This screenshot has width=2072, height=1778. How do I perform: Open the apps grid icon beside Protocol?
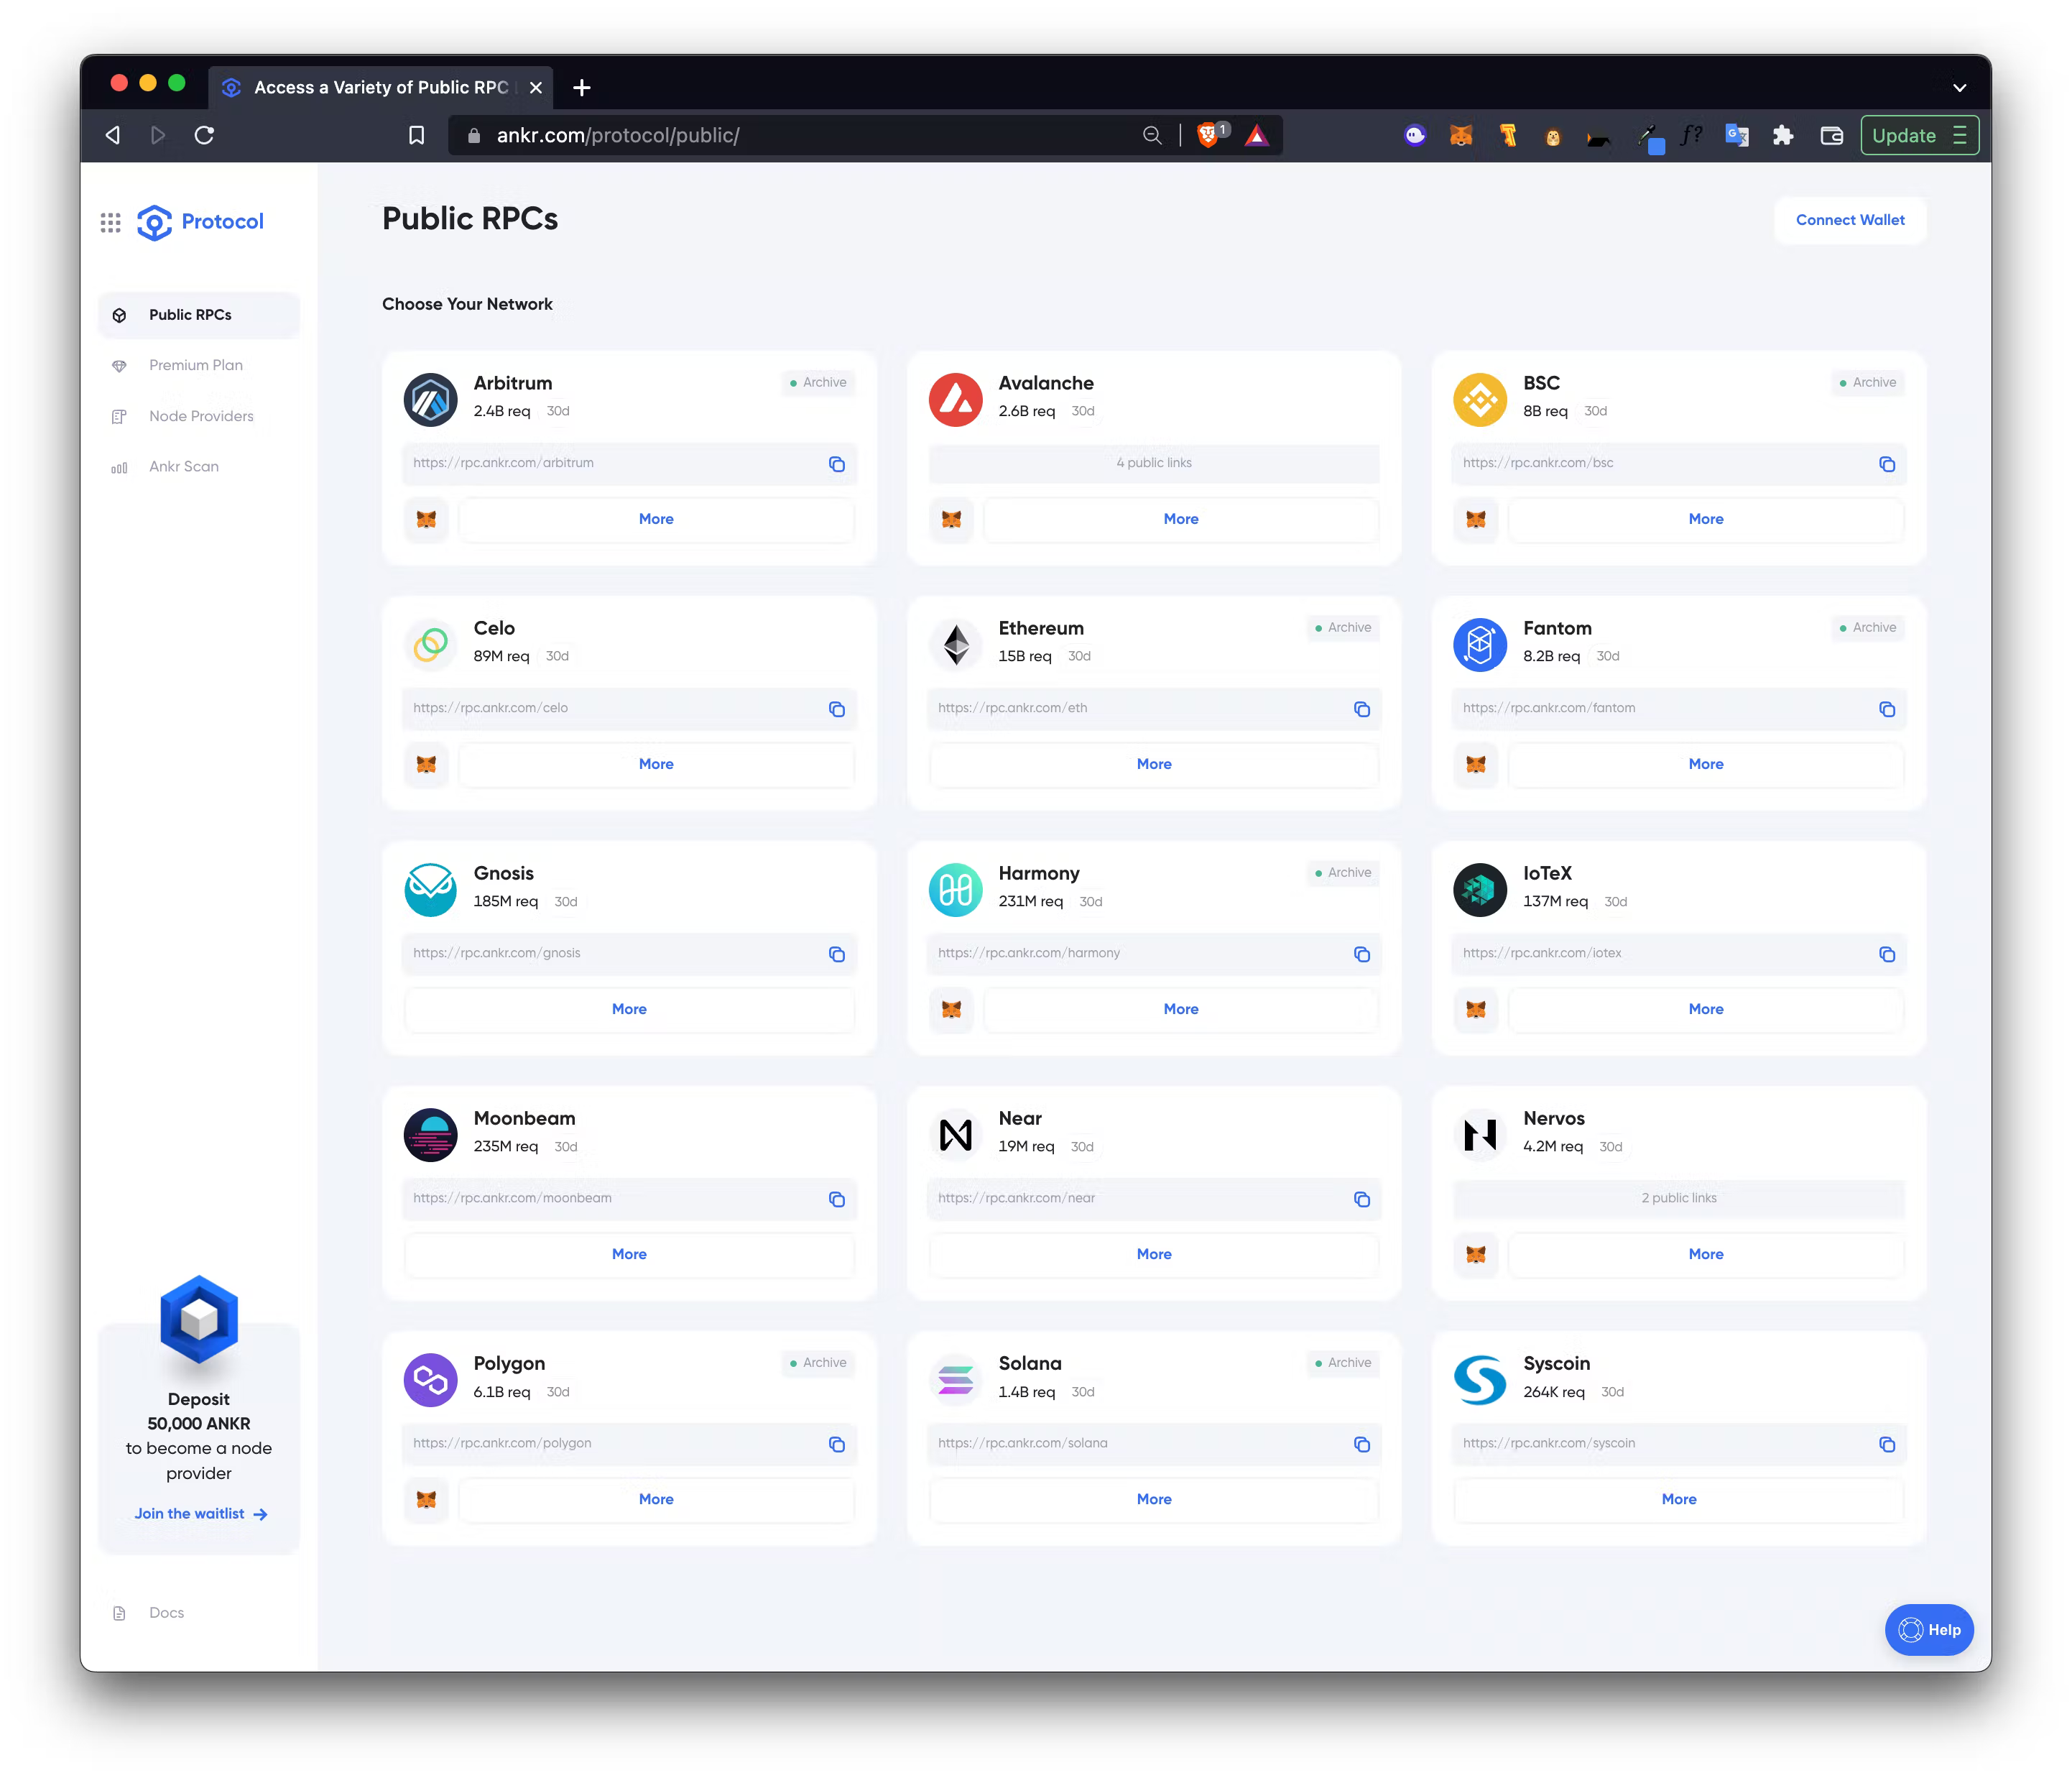111,222
